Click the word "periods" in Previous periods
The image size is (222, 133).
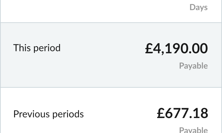[68, 114]
